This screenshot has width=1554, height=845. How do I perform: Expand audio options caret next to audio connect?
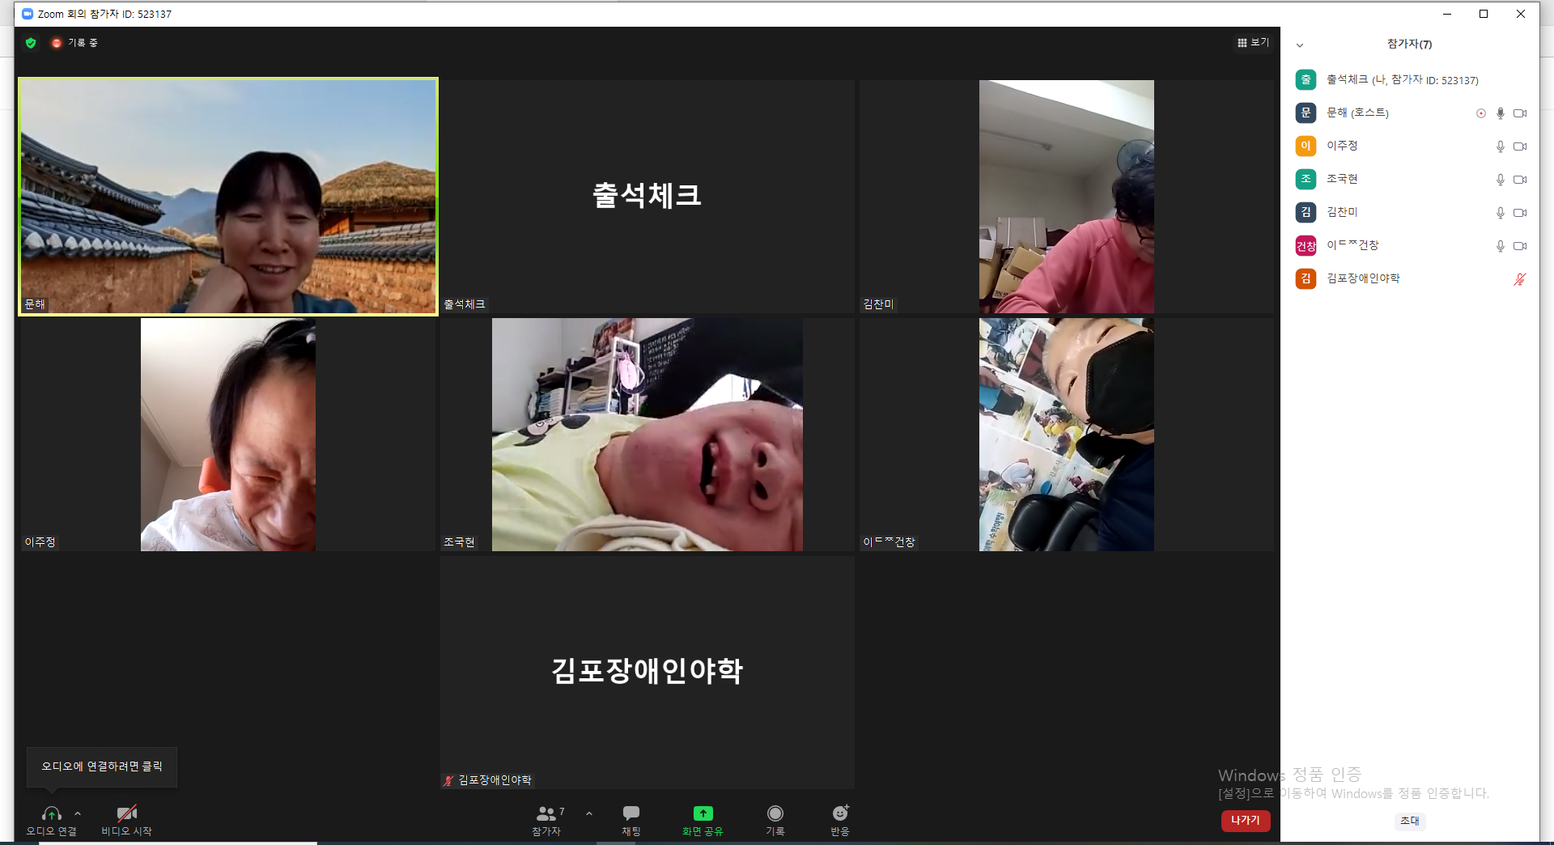[x=78, y=813]
